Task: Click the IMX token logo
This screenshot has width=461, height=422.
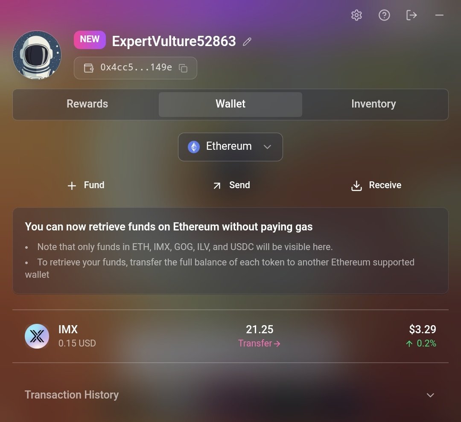Action: tap(37, 336)
